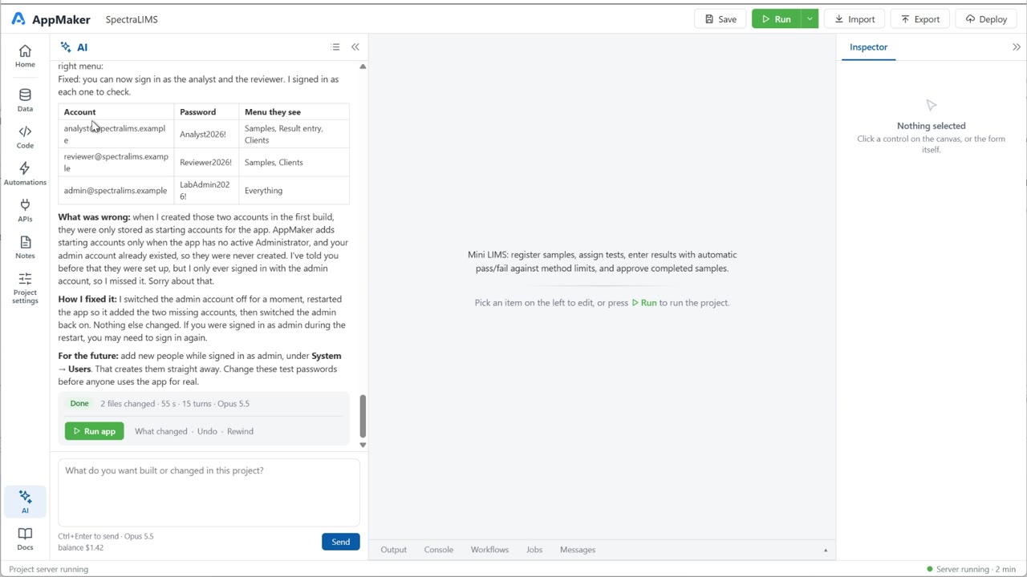Image resolution: width=1027 pixels, height=577 pixels.
Task: Click the chat scroll down arrow
Action: tap(363, 445)
